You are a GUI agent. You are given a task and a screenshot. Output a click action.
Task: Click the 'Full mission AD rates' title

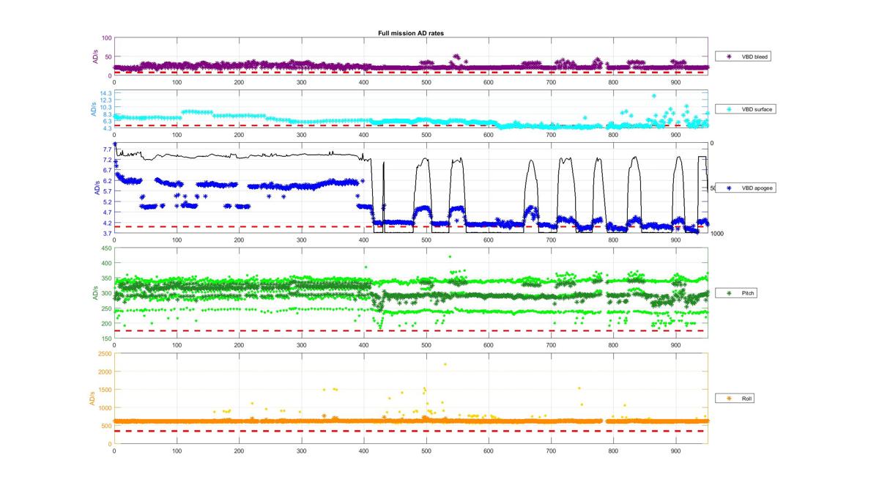(x=409, y=34)
